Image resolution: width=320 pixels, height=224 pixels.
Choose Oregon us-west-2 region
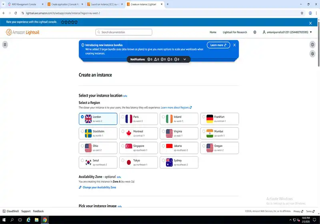pos(219,148)
